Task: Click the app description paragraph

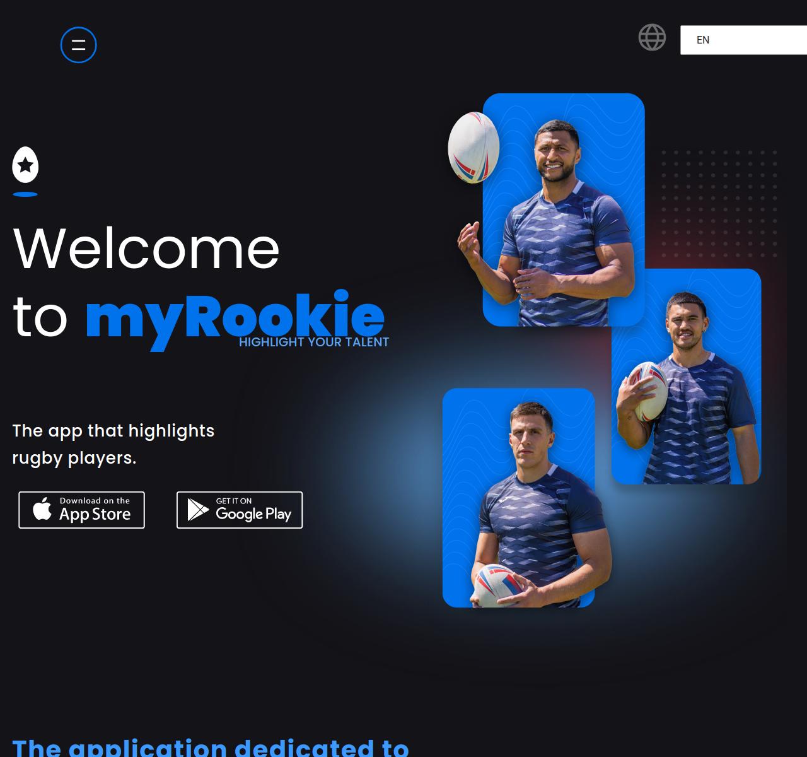Action: click(113, 444)
